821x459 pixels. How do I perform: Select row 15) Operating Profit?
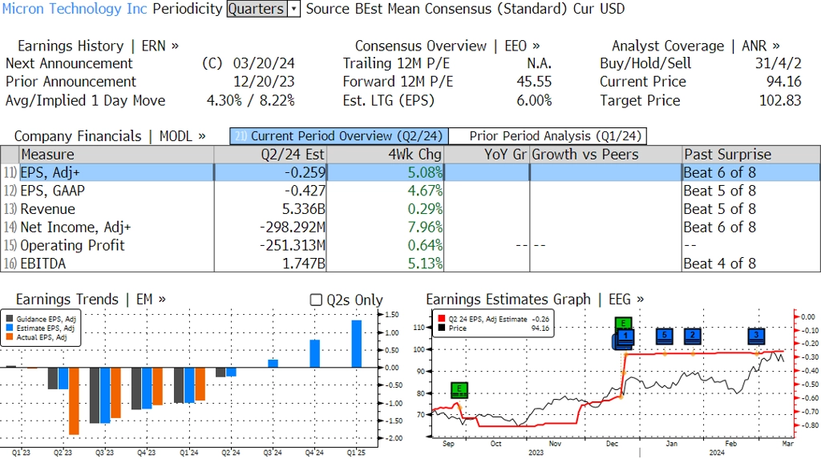(x=410, y=245)
